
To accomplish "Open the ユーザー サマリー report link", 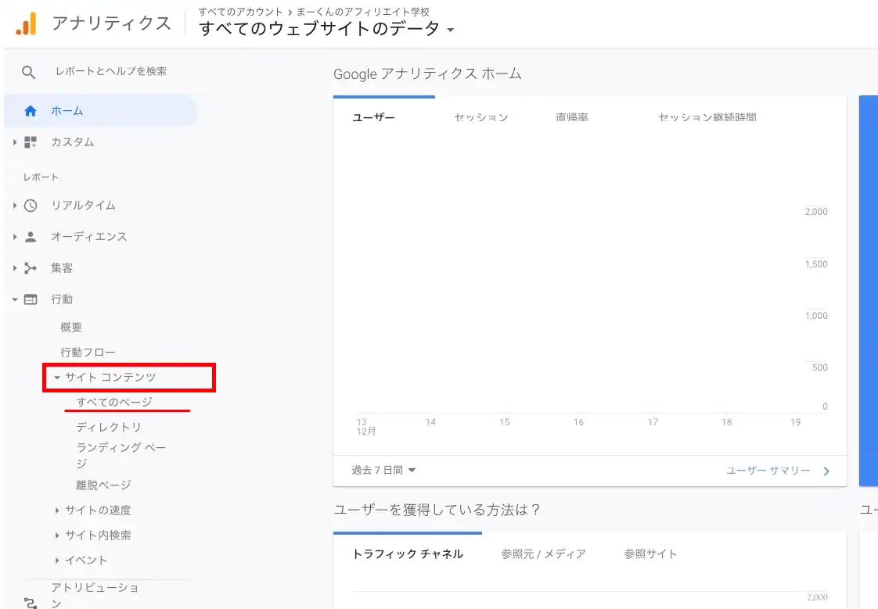I will (768, 471).
